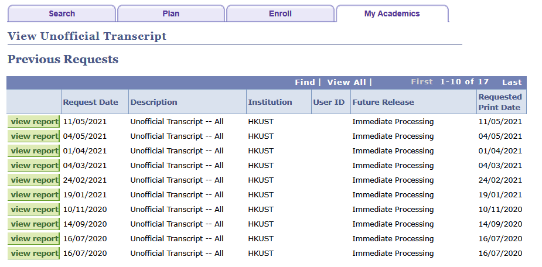Sort by the Request Date column header
This screenshot has height=267, width=542.
(x=91, y=102)
